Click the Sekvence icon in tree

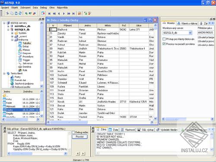20,64
